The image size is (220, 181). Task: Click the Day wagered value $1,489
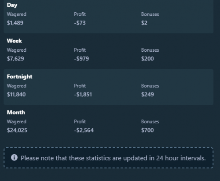click(15, 23)
